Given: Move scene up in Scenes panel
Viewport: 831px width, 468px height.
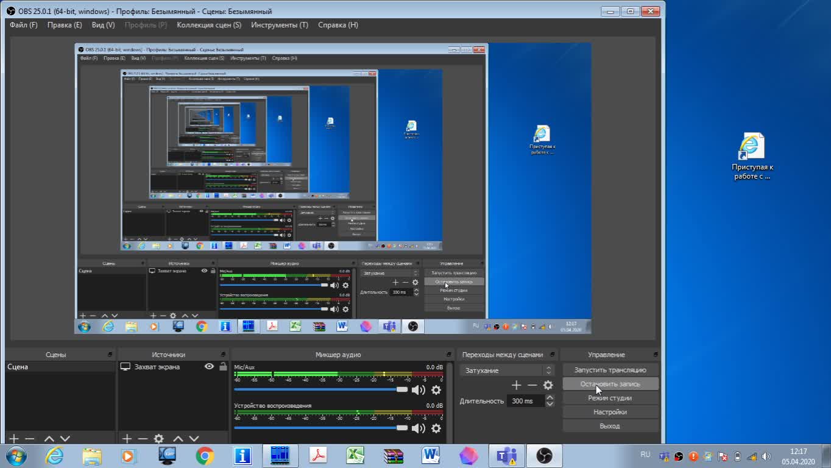Looking at the screenshot, I should 49,439.
